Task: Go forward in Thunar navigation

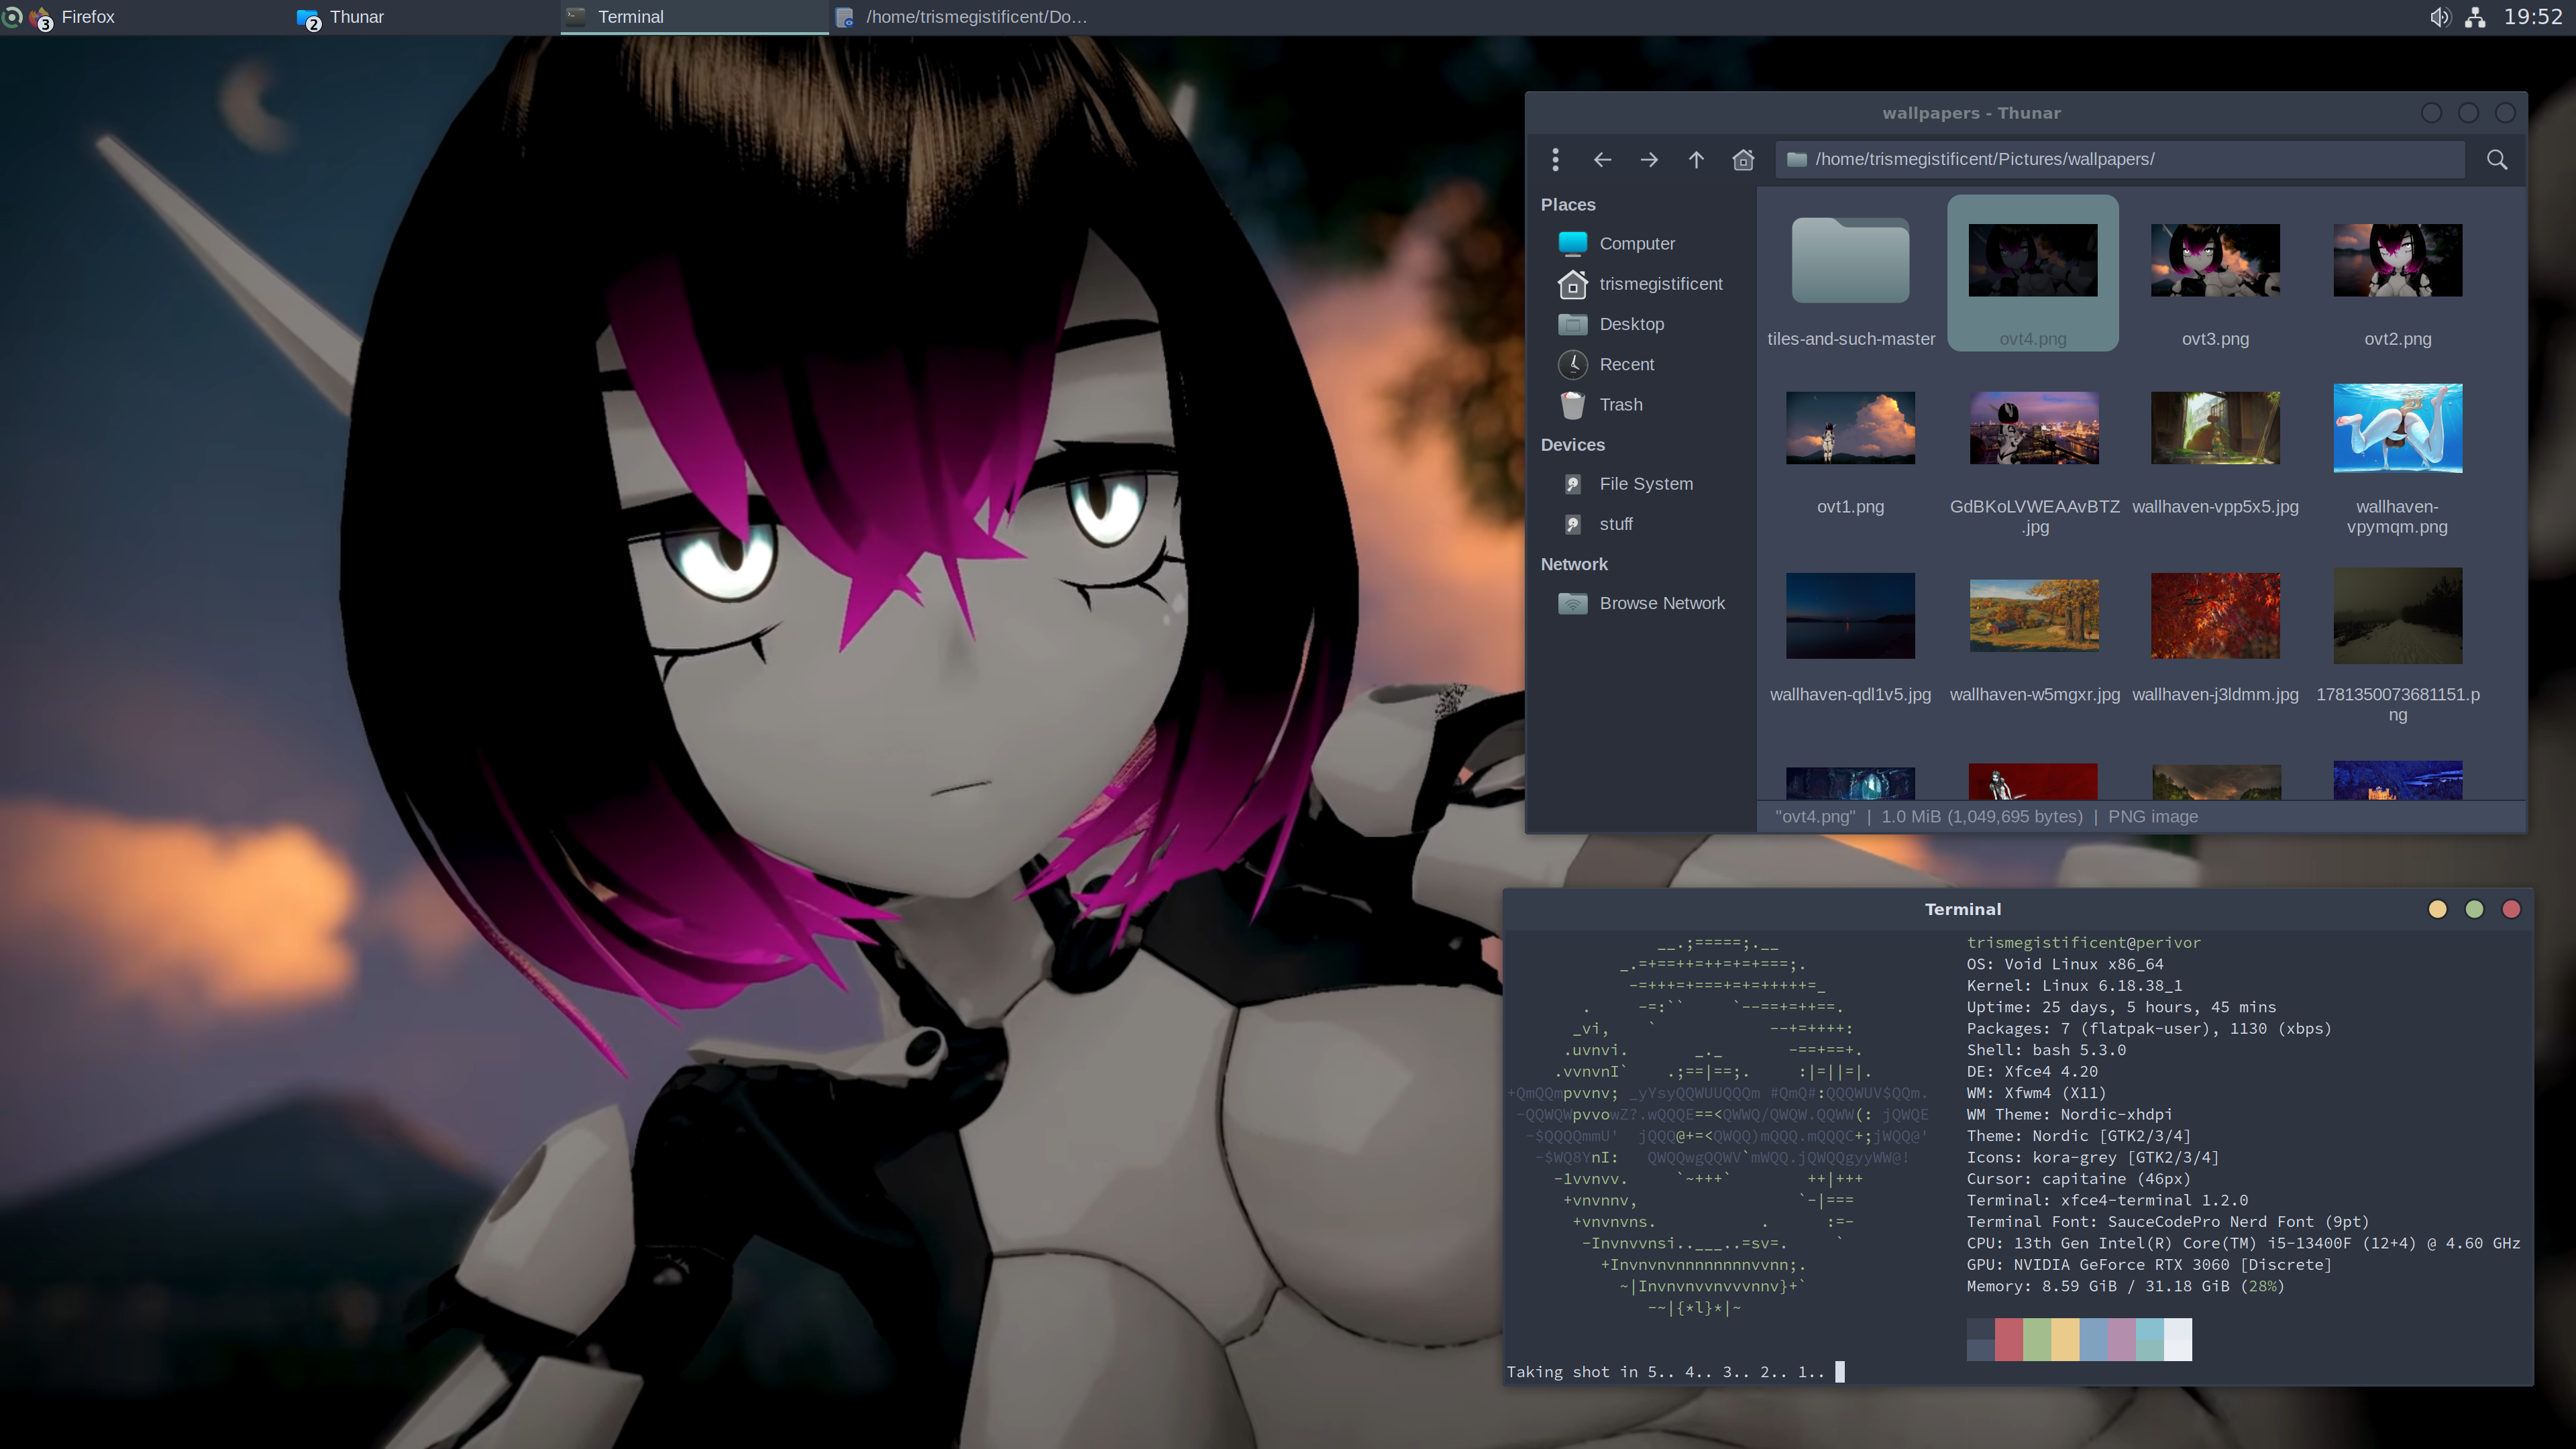Action: tap(1649, 160)
